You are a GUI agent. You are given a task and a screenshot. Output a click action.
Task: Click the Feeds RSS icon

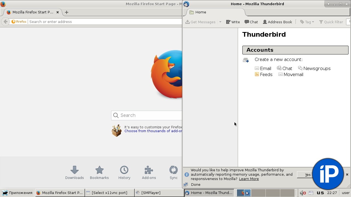point(257,74)
